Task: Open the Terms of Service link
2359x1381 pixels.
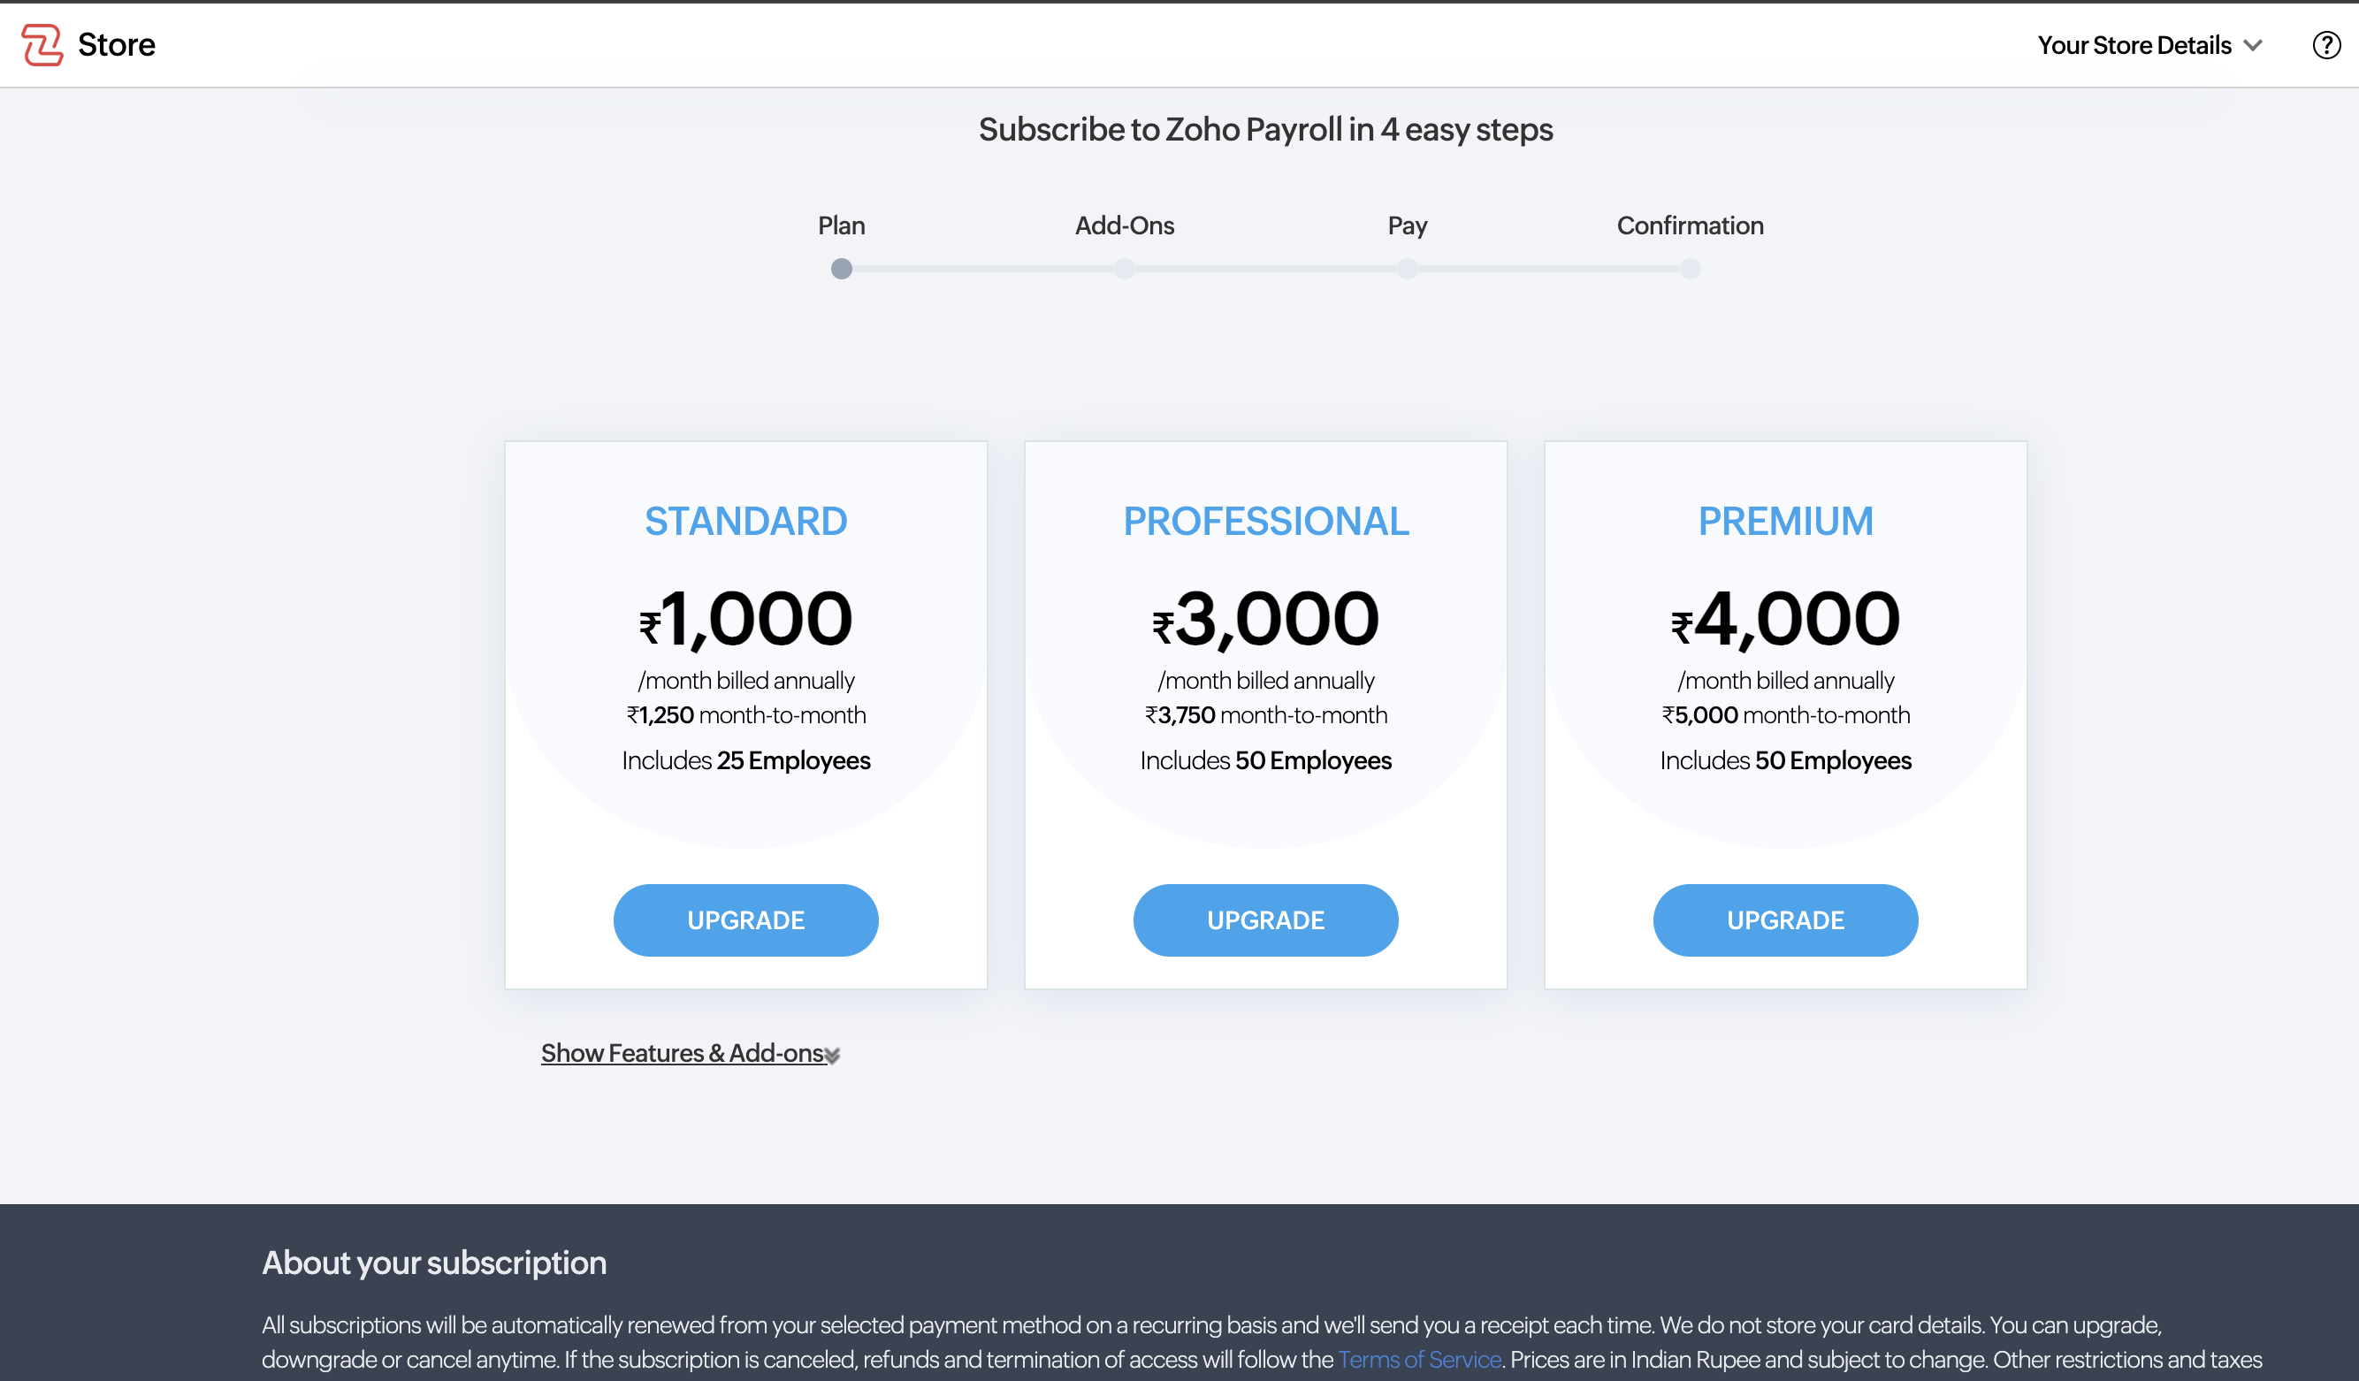Action: [x=1418, y=1360]
